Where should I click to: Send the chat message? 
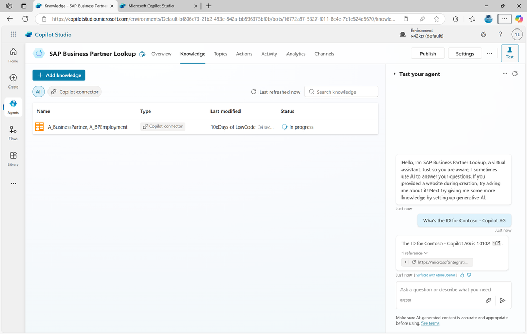pos(502,300)
